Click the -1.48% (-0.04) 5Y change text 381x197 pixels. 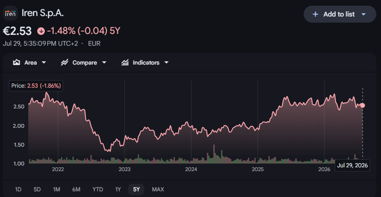[x=83, y=31]
